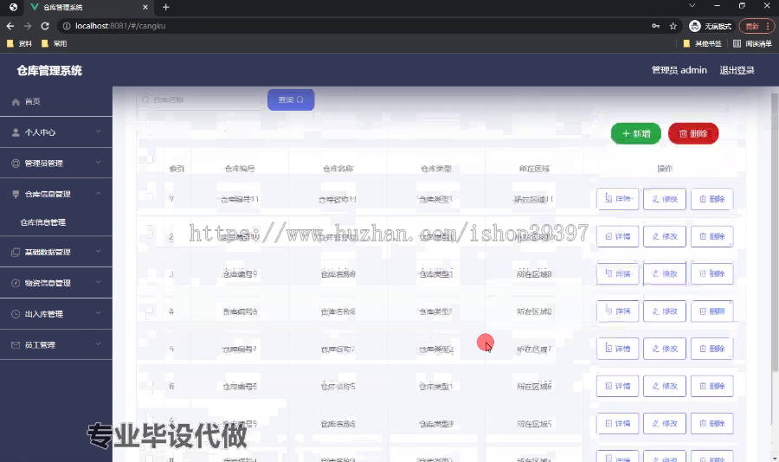Click the 物资信息管理 compass icon
The width and height of the screenshot is (779, 462).
point(16,283)
